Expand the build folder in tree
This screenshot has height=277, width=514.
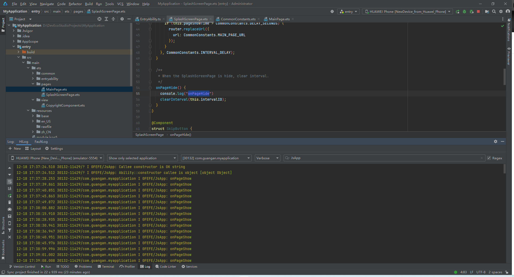18,52
